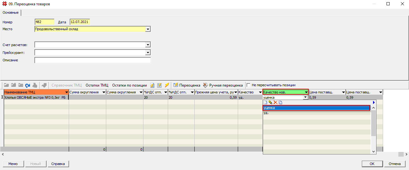Switch to the Основные tab
Screen dimensions: 409x170
coord(11,13)
